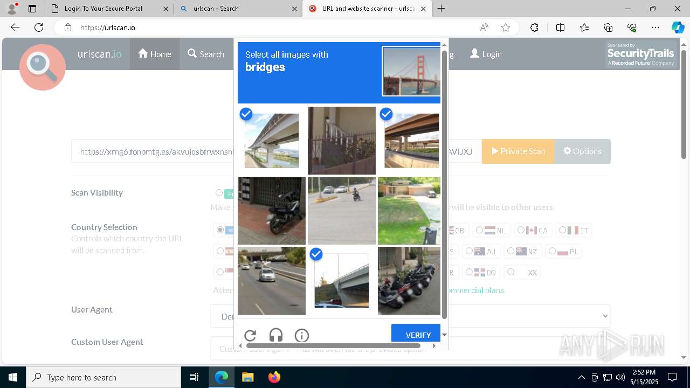The width and height of the screenshot is (690, 388).
Task: Deselect the checked bridge tile, bottom row
Action: 342,280
